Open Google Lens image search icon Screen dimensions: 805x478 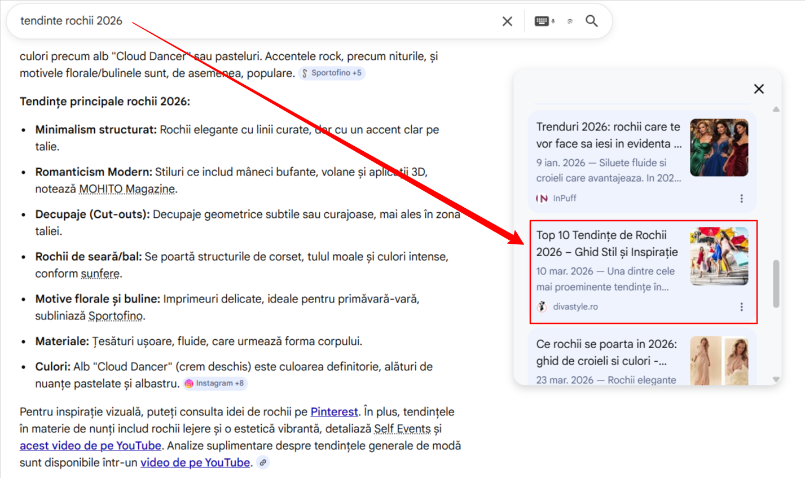click(x=570, y=21)
